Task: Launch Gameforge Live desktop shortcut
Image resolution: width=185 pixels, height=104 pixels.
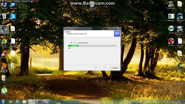Action: (180, 18)
